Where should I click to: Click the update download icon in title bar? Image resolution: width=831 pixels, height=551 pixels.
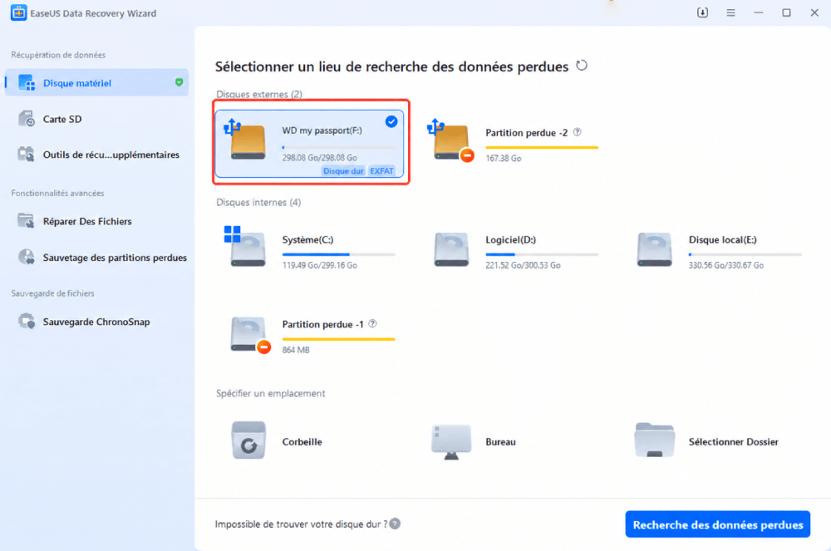coord(702,12)
